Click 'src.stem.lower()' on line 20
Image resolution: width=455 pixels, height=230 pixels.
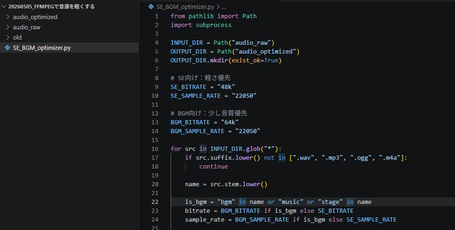click(x=239, y=184)
